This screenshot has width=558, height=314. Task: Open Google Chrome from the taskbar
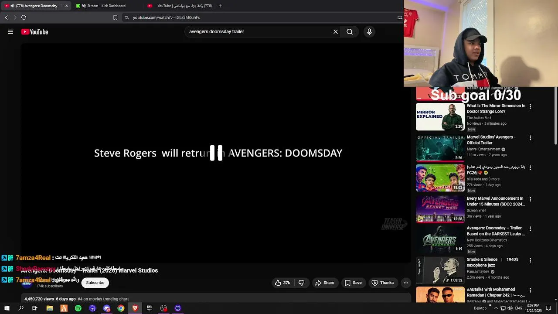(x=121, y=308)
